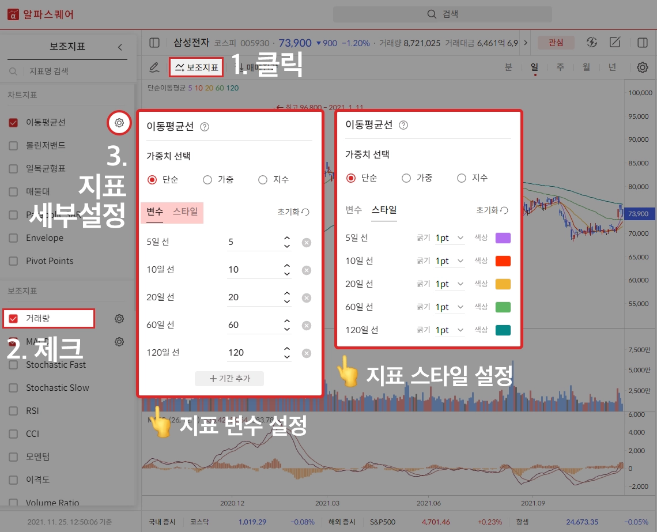The image size is (657, 532).
Task: Enable the 매물대 checkbox
Action: tap(13, 192)
